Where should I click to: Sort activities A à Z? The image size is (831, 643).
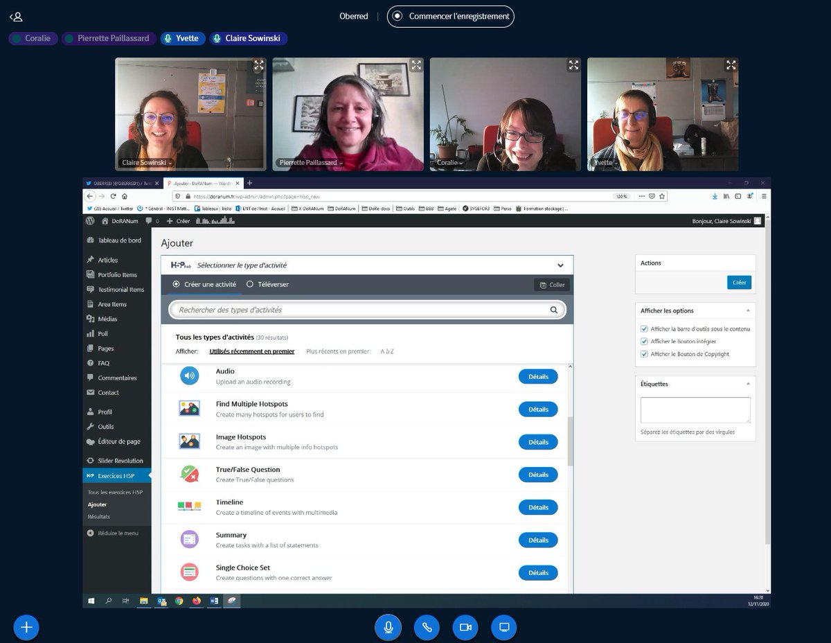pyautogui.click(x=387, y=351)
